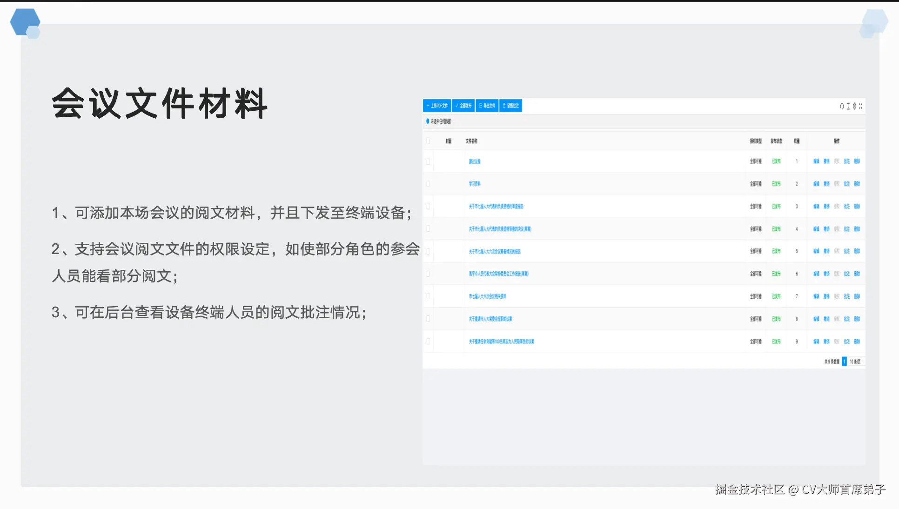Image resolution: width=899 pixels, height=509 pixels.
Task: Check the checkbox for 建议议程
Action: coord(429,161)
